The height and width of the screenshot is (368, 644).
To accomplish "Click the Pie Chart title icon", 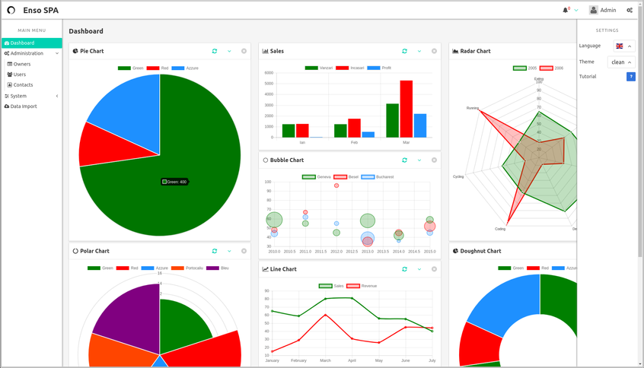I will [x=75, y=51].
